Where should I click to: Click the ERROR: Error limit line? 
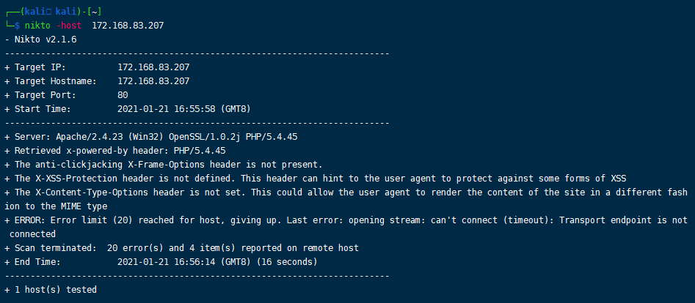click(x=346, y=227)
